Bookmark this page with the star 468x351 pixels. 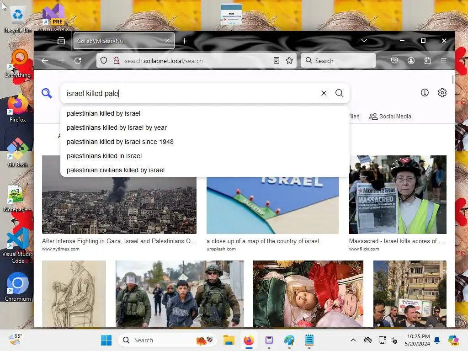(x=289, y=61)
